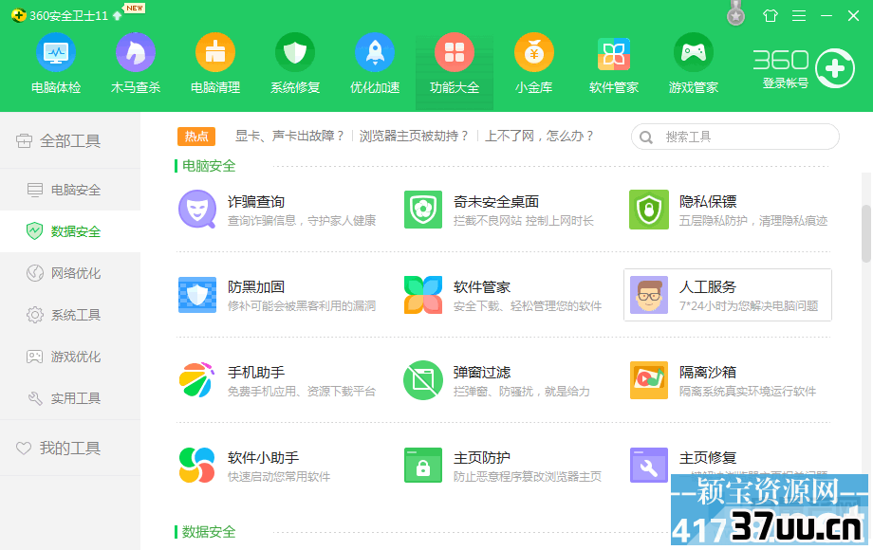Launch 隔离沙箱 orange icon
The height and width of the screenshot is (550, 873).
click(649, 380)
